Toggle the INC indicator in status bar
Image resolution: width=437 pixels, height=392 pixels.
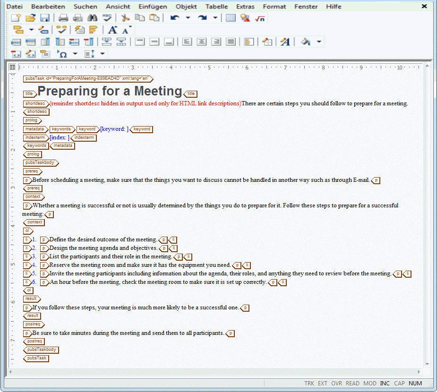click(385, 383)
